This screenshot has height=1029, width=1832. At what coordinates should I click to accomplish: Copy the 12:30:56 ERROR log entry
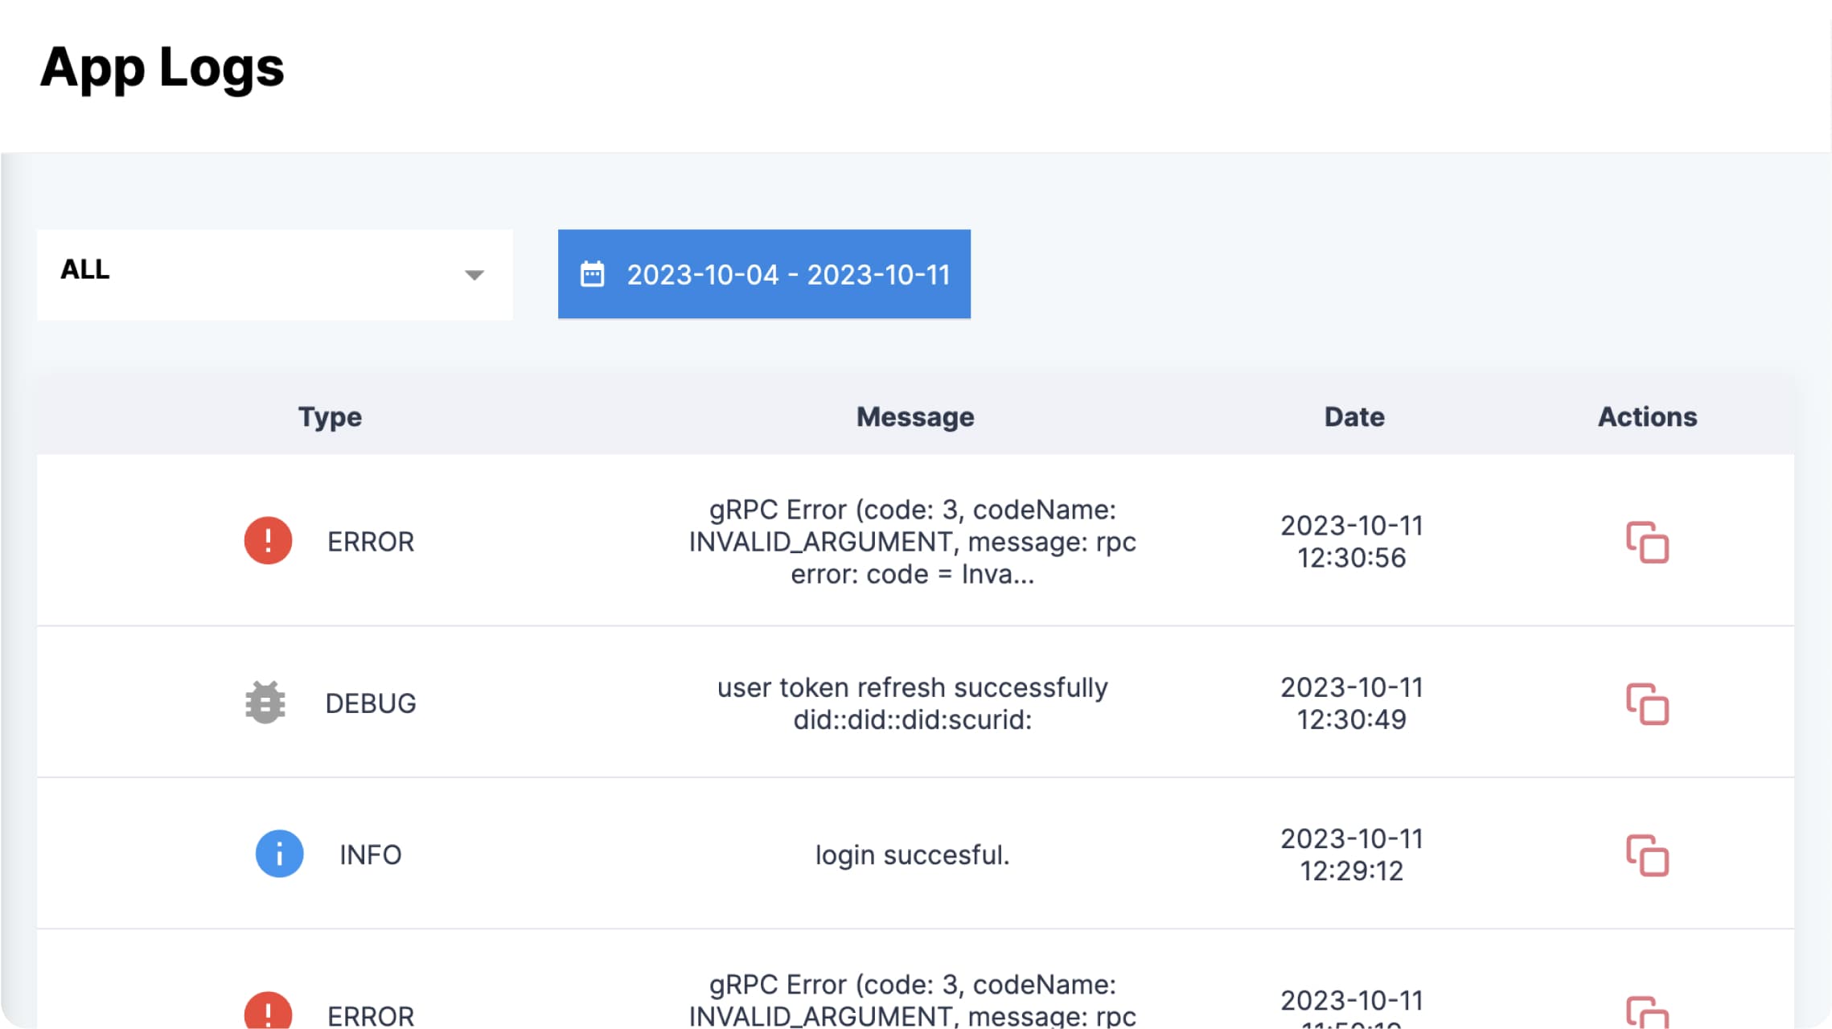tap(1647, 543)
